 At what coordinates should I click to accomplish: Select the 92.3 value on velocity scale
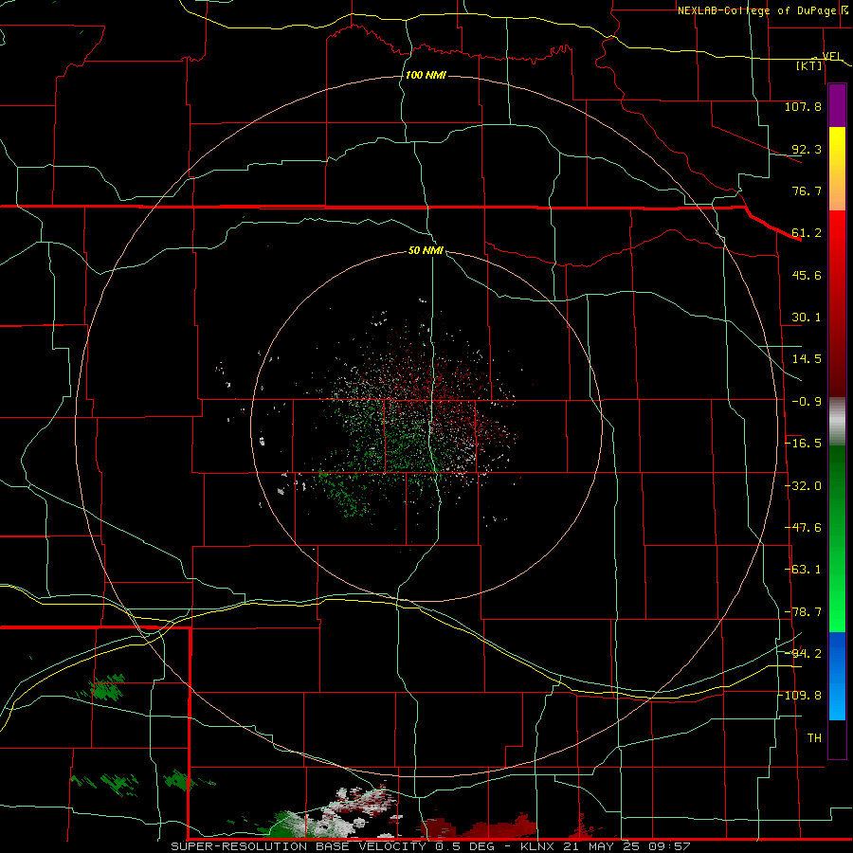[807, 149]
